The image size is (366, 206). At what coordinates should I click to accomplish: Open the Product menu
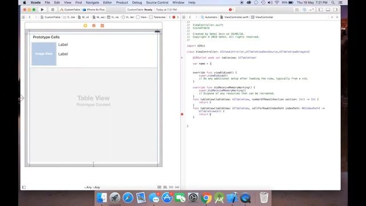click(x=122, y=2)
